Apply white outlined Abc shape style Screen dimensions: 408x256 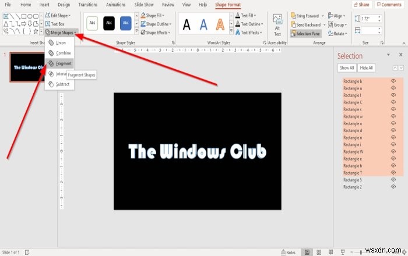92,23
